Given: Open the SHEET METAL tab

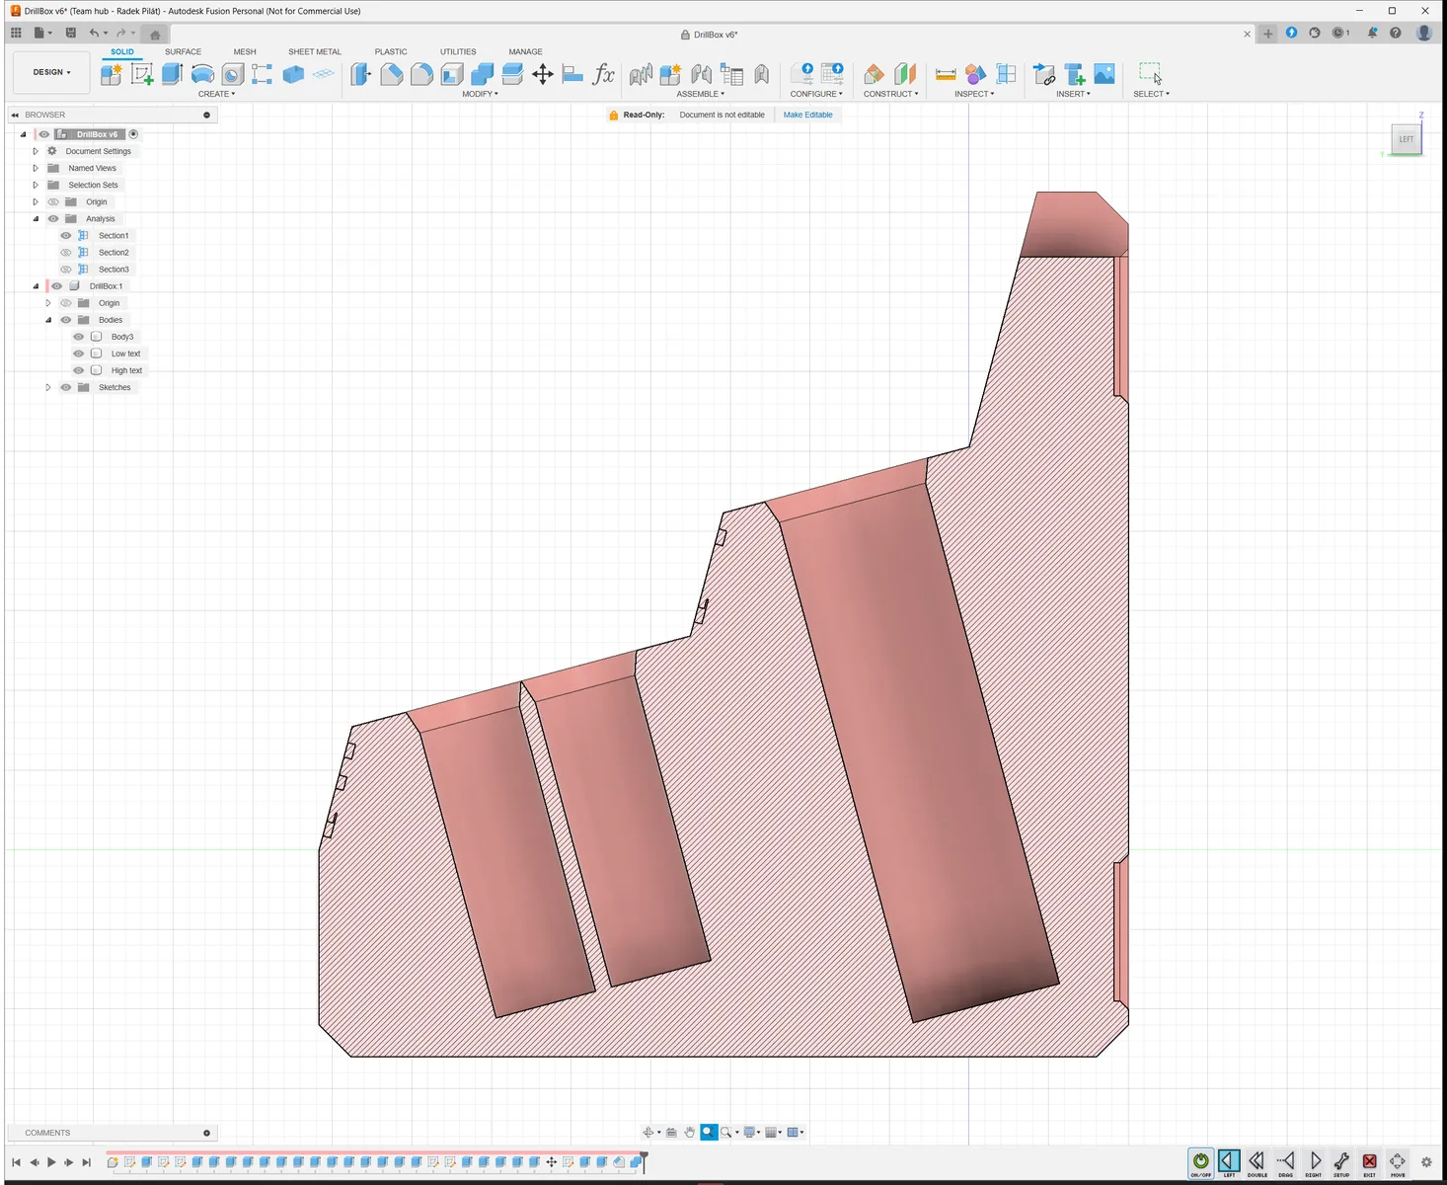Looking at the screenshot, I should pos(315,51).
